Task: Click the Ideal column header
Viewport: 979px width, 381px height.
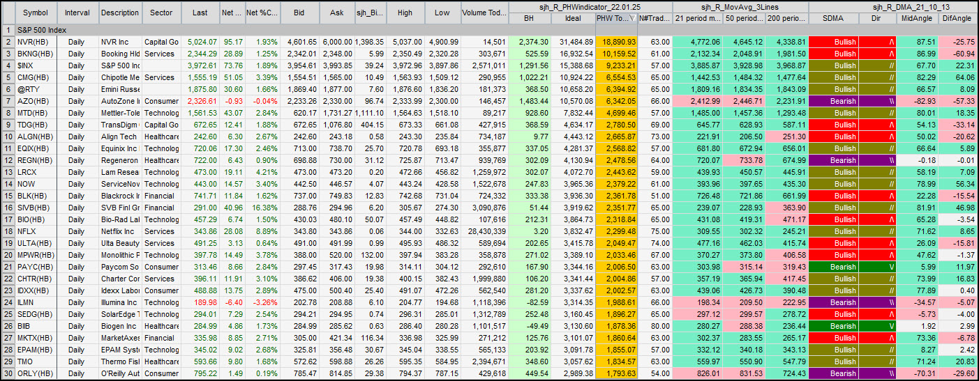Action: (573, 18)
